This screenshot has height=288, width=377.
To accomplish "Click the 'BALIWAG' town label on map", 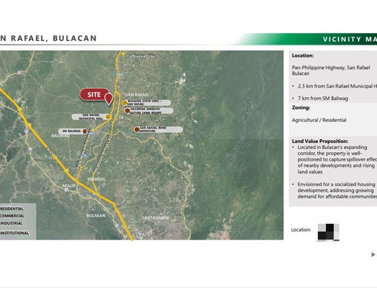I will point(60,136).
